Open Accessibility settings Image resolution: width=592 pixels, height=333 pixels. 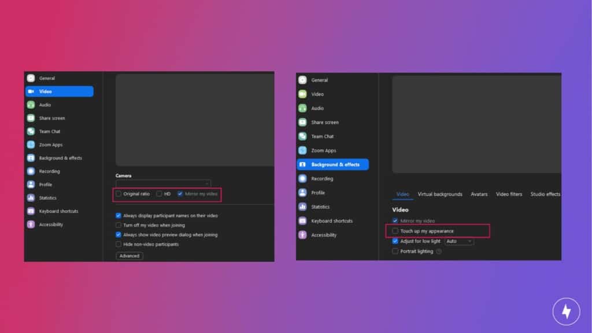(x=59, y=224)
